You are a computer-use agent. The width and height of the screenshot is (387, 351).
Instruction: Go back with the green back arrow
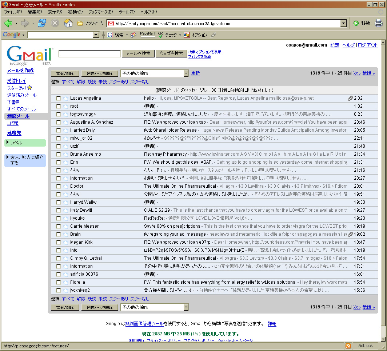point(8,23)
